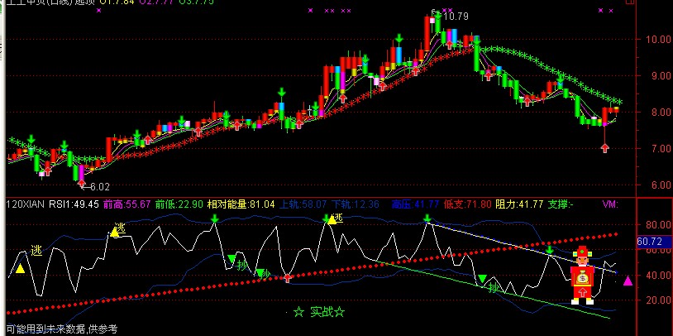This screenshot has width=673, height=336.
Task: Click the 实战 star text in indicator pane
Action: [x=318, y=312]
